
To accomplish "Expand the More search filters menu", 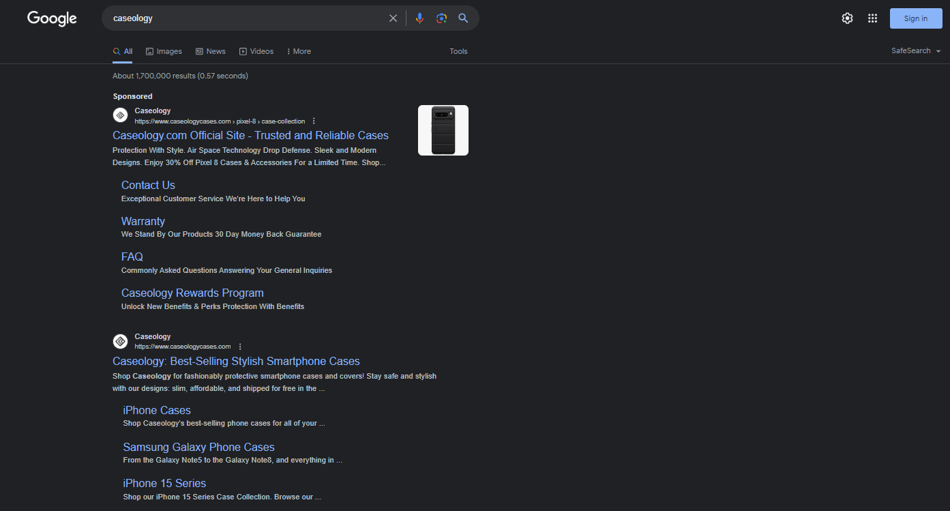I will point(299,51).
